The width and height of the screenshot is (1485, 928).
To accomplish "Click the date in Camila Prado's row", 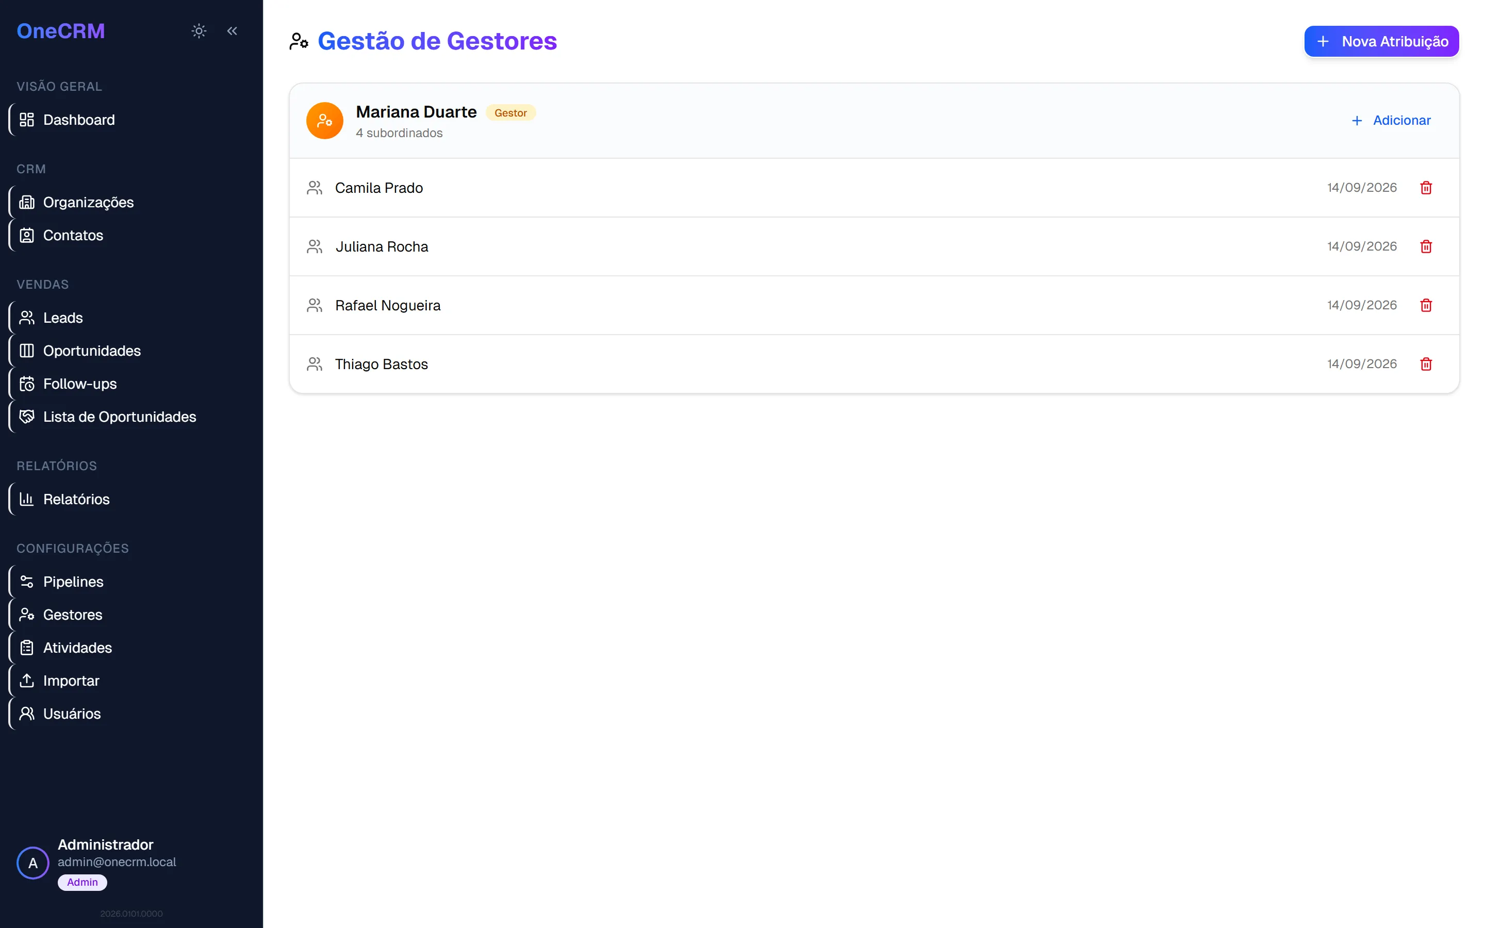I will coord(1362,188).
